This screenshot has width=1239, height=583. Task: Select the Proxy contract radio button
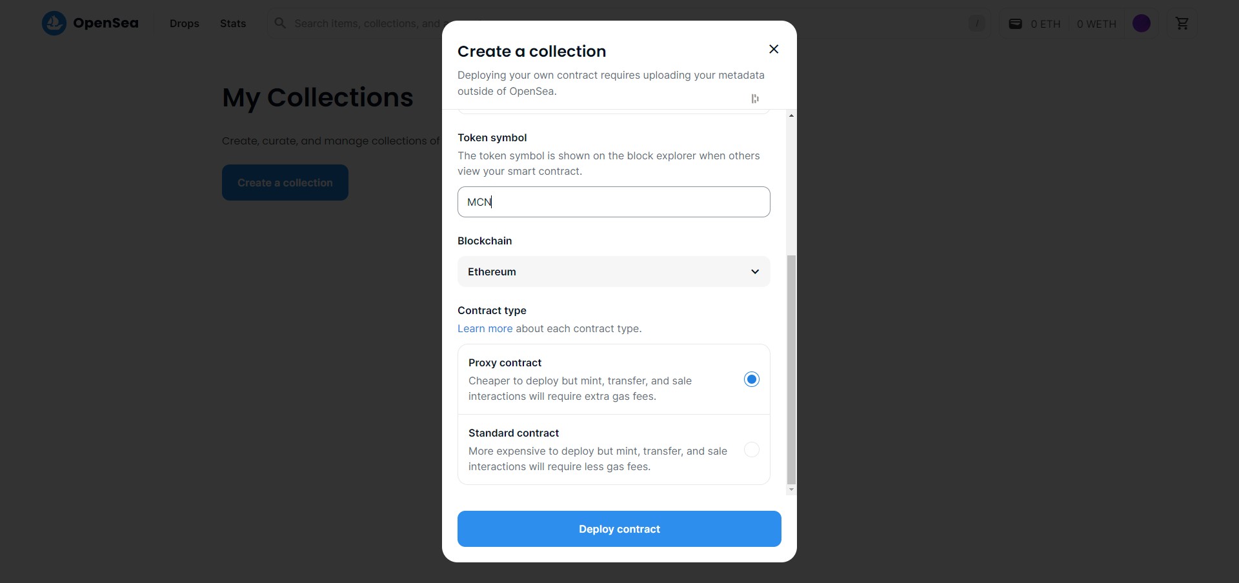[752, 379]
